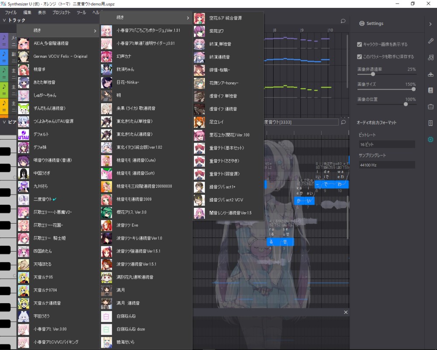This screenshot has height=350, width=437.
Task: Open the library book panel icon in right sidebar
Action: [x=430, y=89]
